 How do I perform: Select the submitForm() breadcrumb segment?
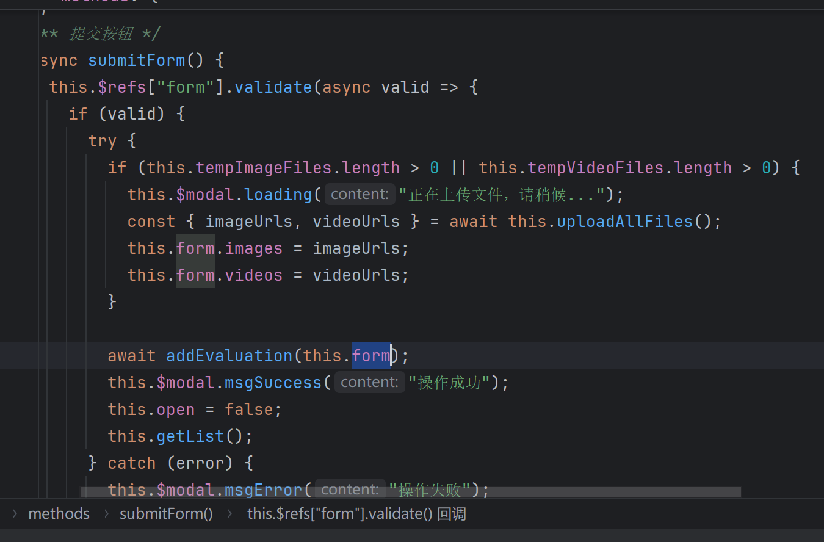[x=166, y=514]
